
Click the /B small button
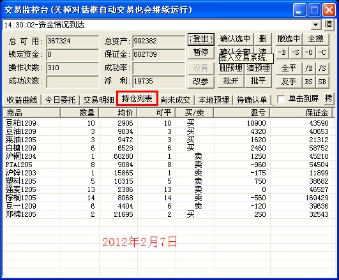309,68
